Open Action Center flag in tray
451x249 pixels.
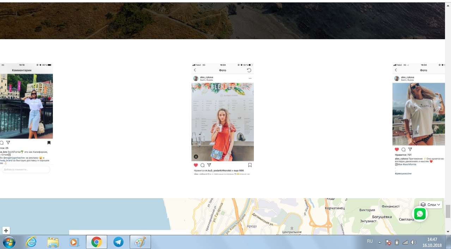point(388,243)
